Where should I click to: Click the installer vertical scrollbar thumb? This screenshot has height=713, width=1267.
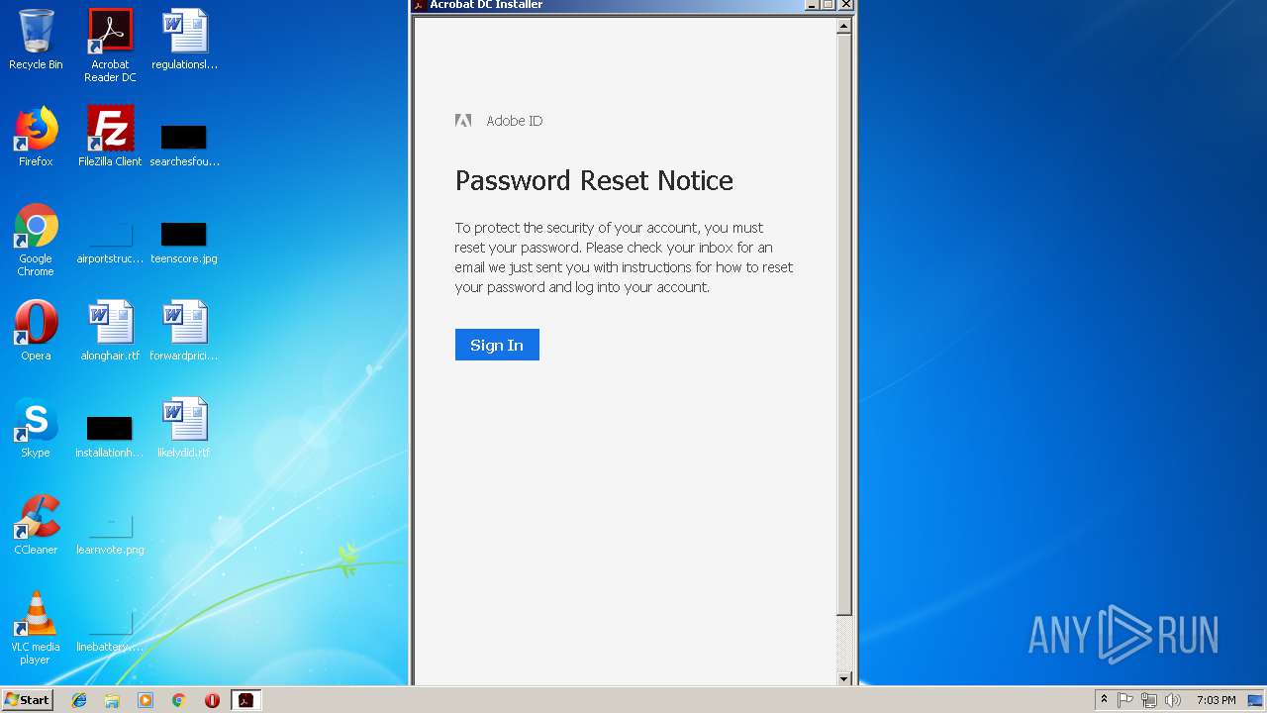[844, 325]
